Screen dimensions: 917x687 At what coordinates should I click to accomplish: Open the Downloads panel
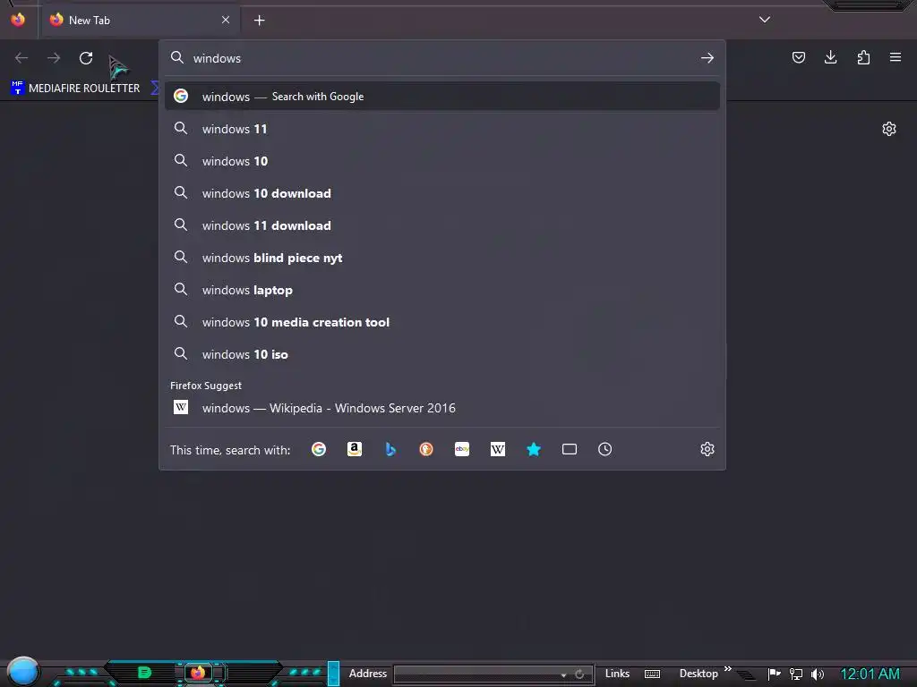pos(830,57)
